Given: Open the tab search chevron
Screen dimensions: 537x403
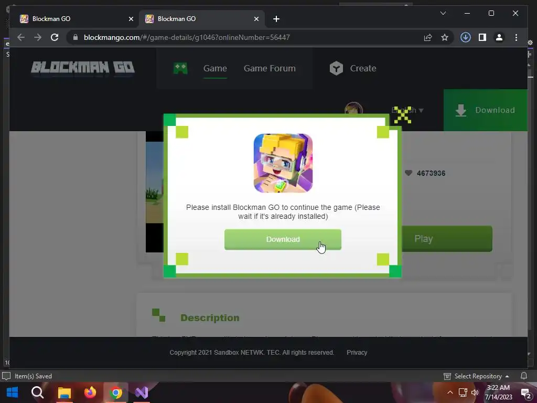Looking at the screenshot, I should 443,13.
